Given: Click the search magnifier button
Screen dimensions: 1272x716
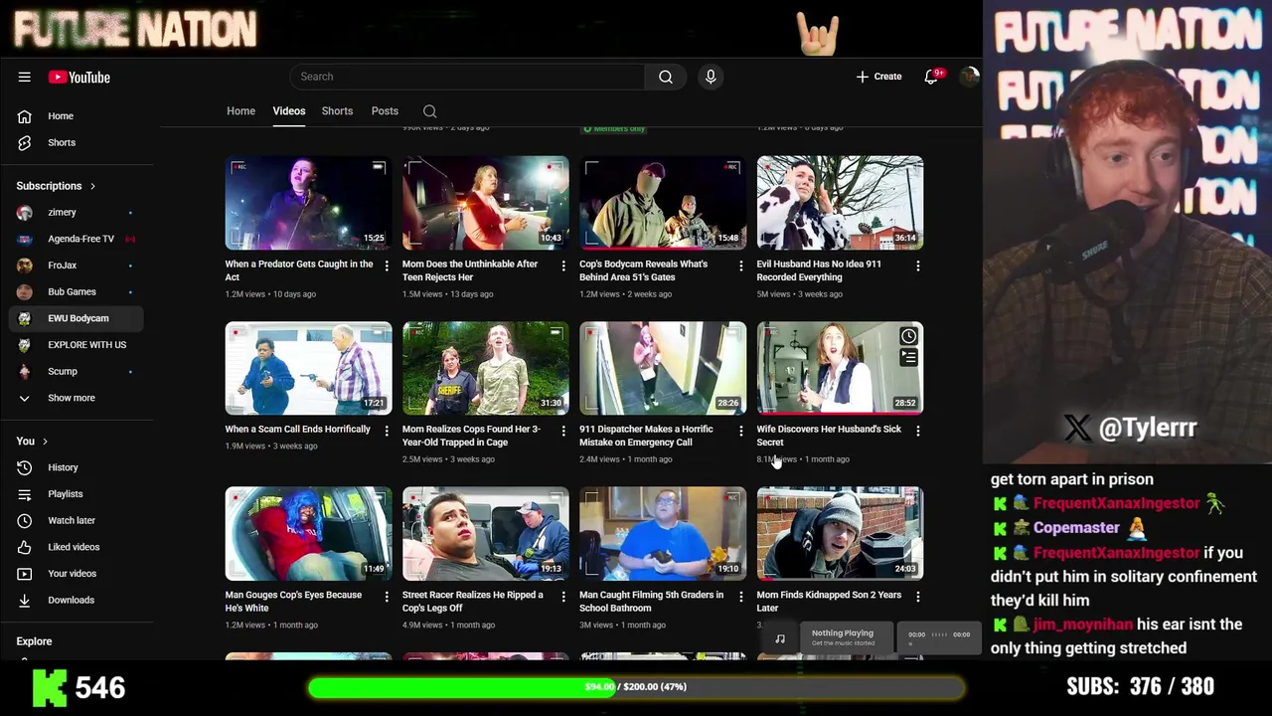Looking at the screenshot, I should click(x=666, y=77).
